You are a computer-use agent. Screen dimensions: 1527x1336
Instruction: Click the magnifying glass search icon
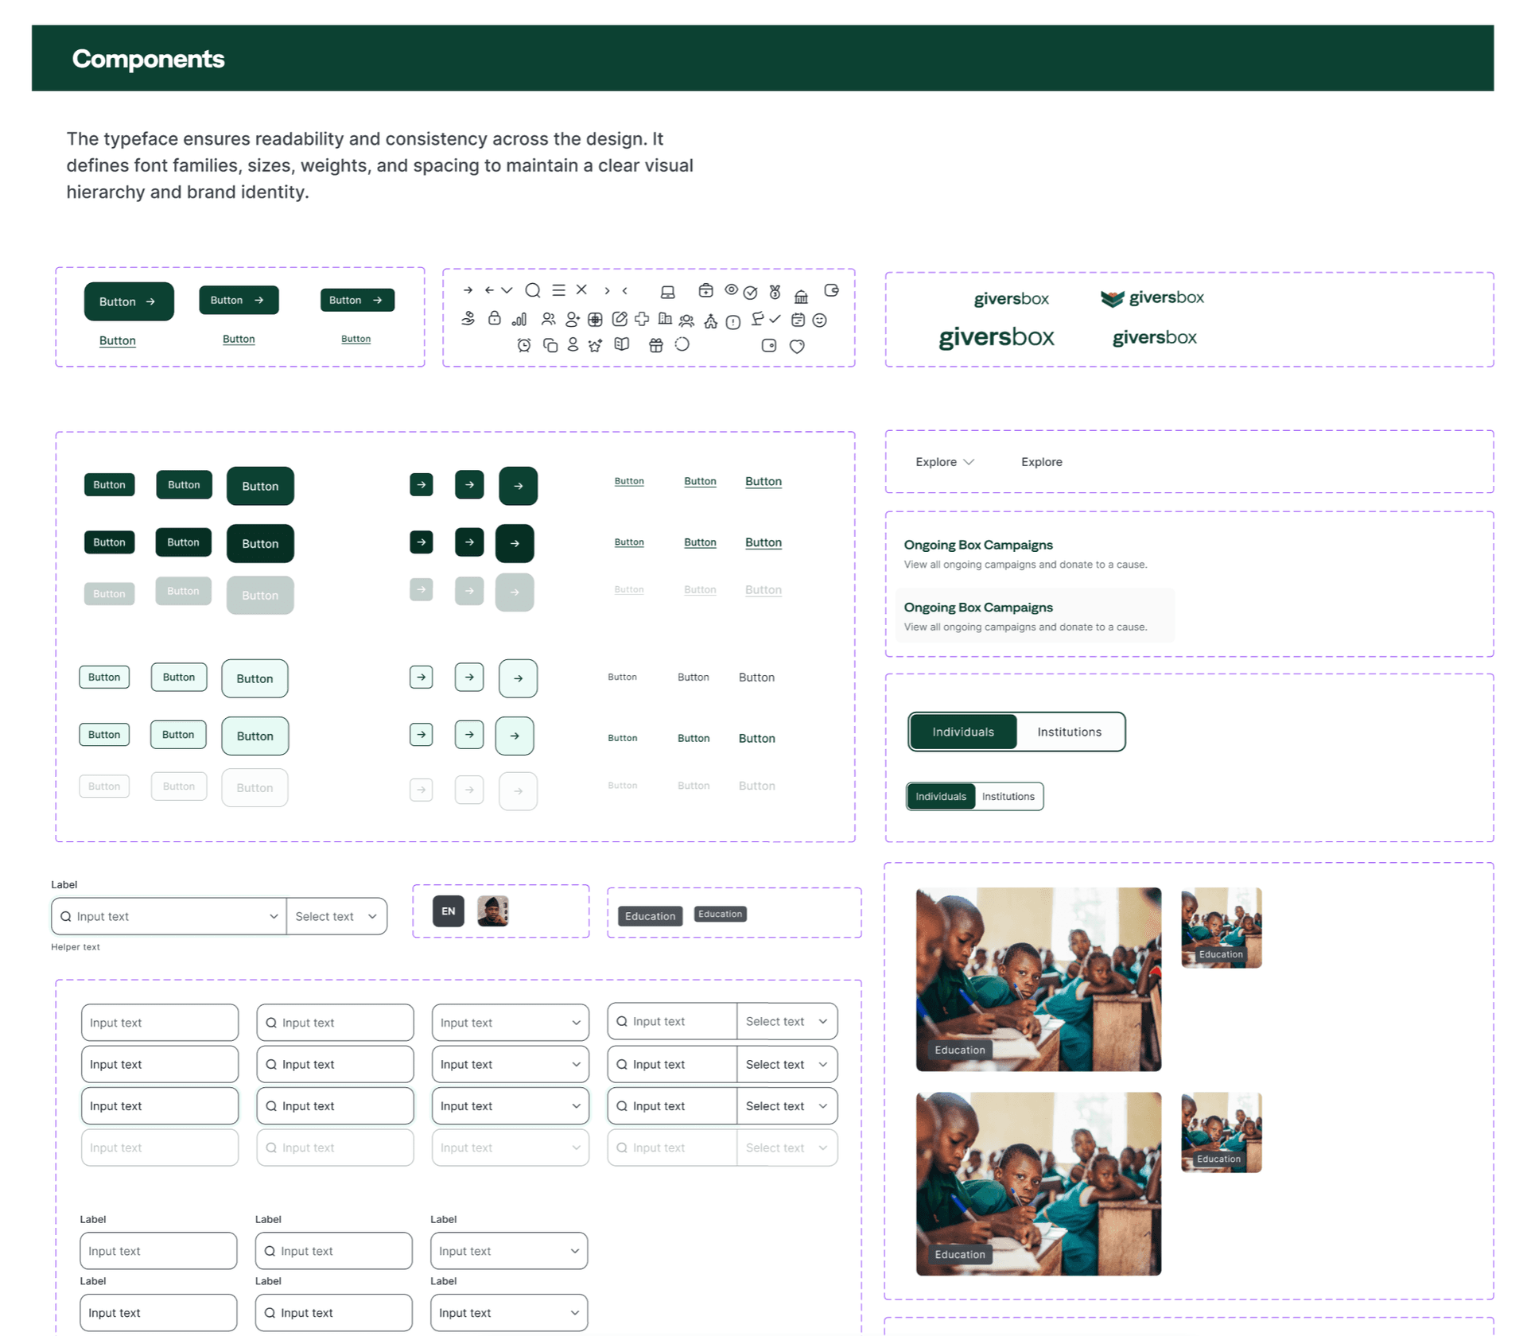533,290
